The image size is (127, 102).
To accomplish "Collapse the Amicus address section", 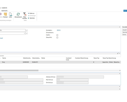I will [x=120, y=73].
